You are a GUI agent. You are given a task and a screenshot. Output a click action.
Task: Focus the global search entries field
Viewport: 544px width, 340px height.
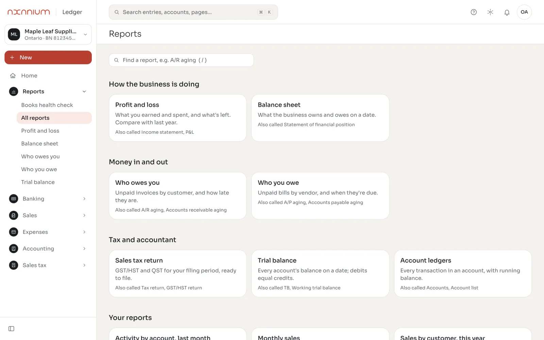pyautogui.click(x=193, y=12)
